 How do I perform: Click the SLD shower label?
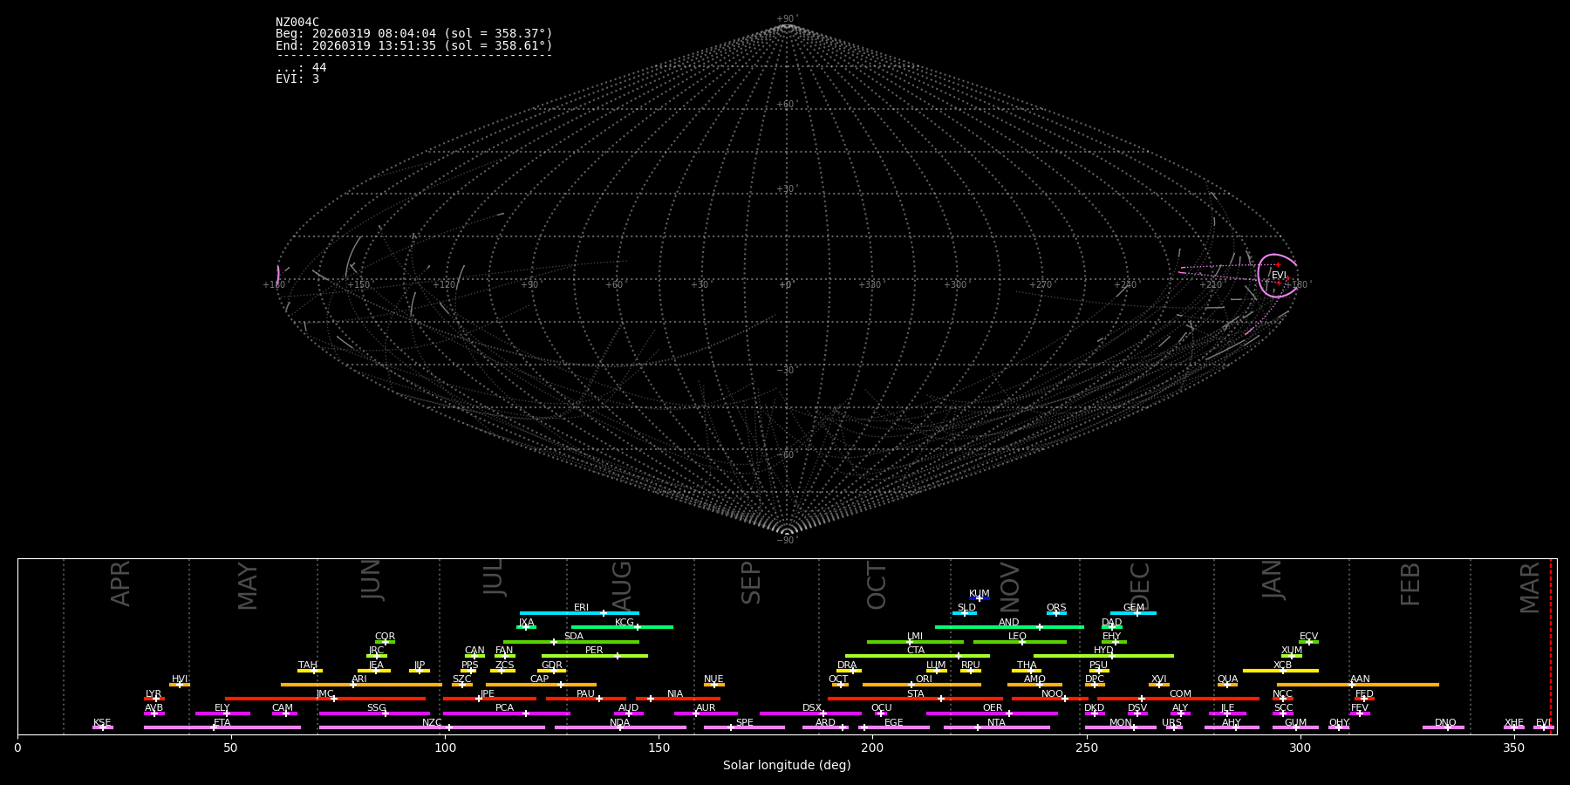click(966, 608)
